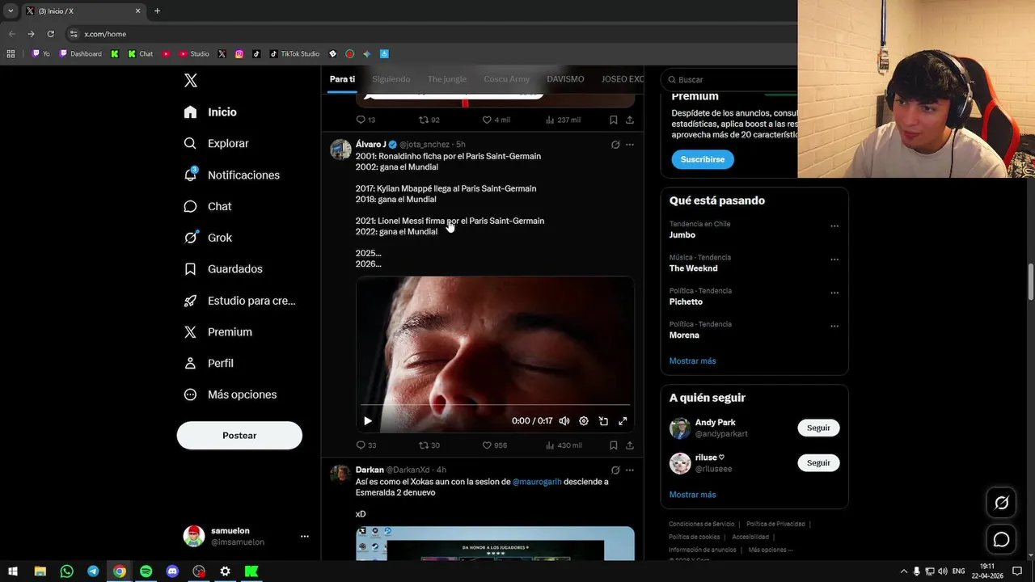Click Mostrar más under trends
The image size is (1035, 582).
click(x=692, y=361)
